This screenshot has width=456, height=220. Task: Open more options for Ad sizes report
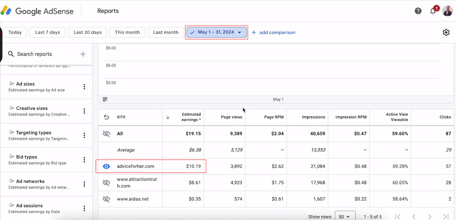click(x=84, y=87)
